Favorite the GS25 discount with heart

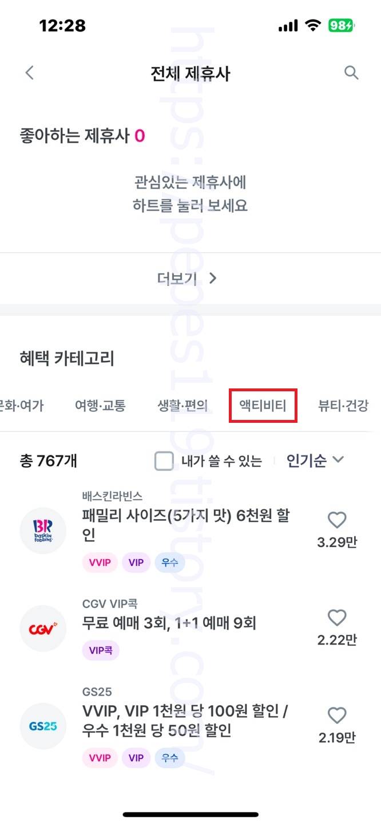coord(337,715)
